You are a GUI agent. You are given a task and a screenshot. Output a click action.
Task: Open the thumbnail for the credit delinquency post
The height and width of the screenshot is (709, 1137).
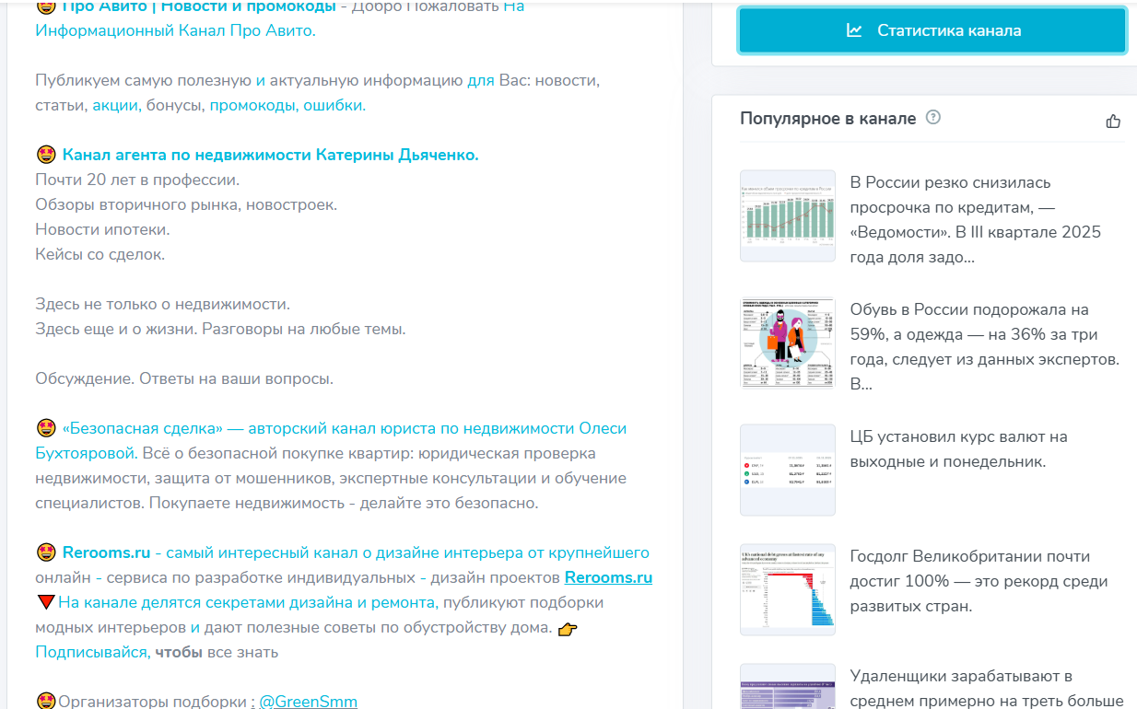tap(787, 215)
